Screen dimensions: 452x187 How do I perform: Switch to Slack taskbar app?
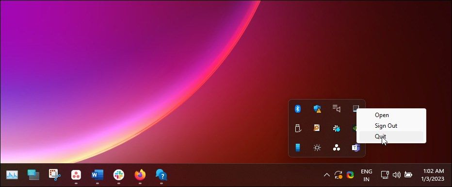coord(118,175)
